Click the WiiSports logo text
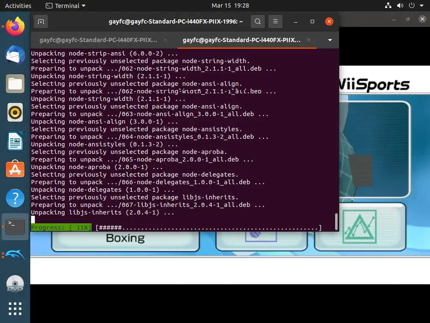Image resolution: width=430 pixels, height=323 pixels. tap(374, 84)
